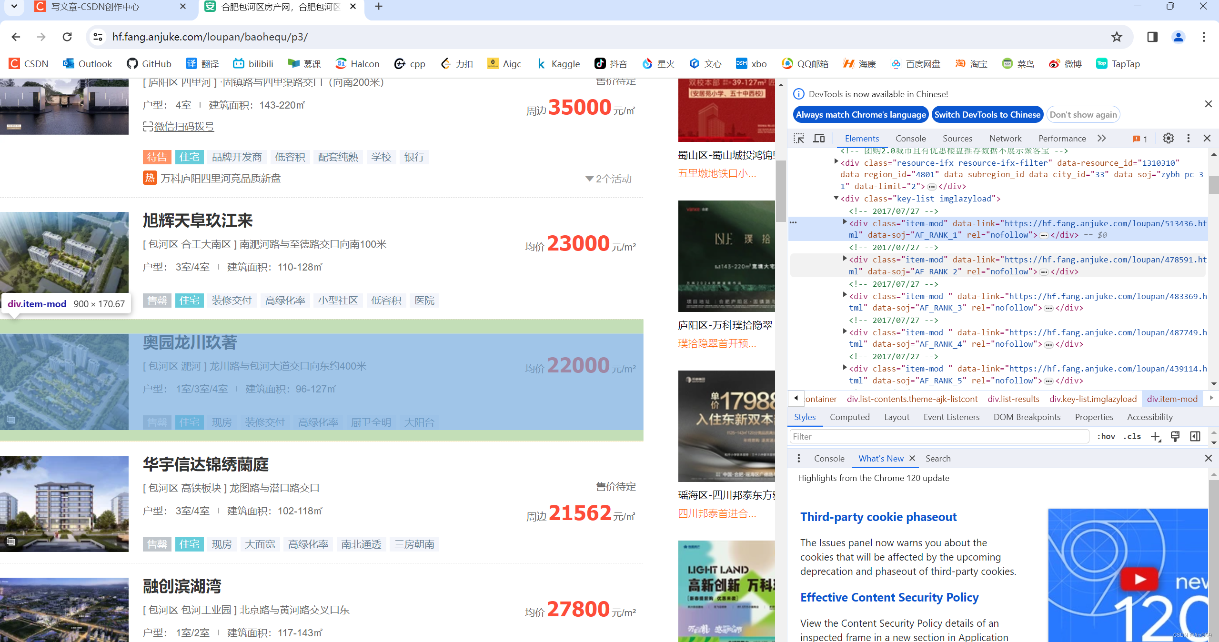The height and width of the screenshot is (642, 1219).
Task: Open Chrome side panel icon
Action: (1152, 37)
